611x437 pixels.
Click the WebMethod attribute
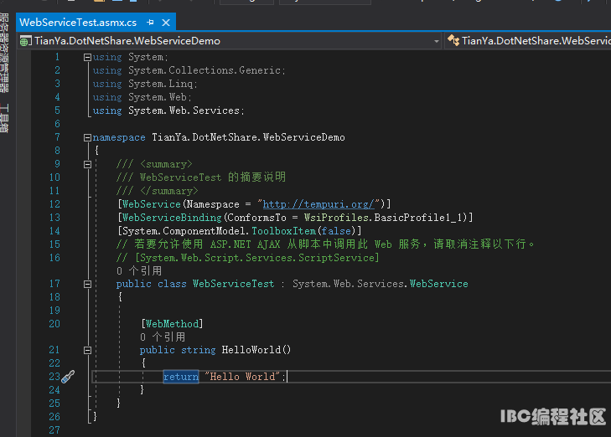pos(172,324)
